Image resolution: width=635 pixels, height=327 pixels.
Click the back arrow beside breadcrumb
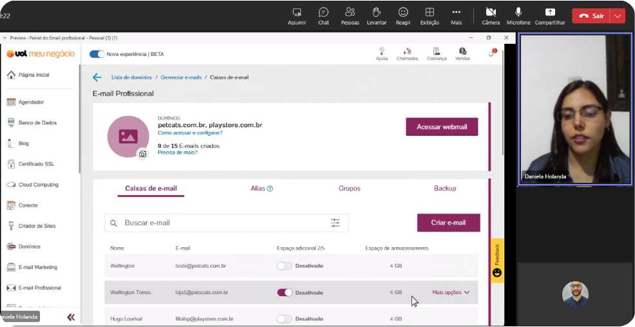(x=97, y=77)
